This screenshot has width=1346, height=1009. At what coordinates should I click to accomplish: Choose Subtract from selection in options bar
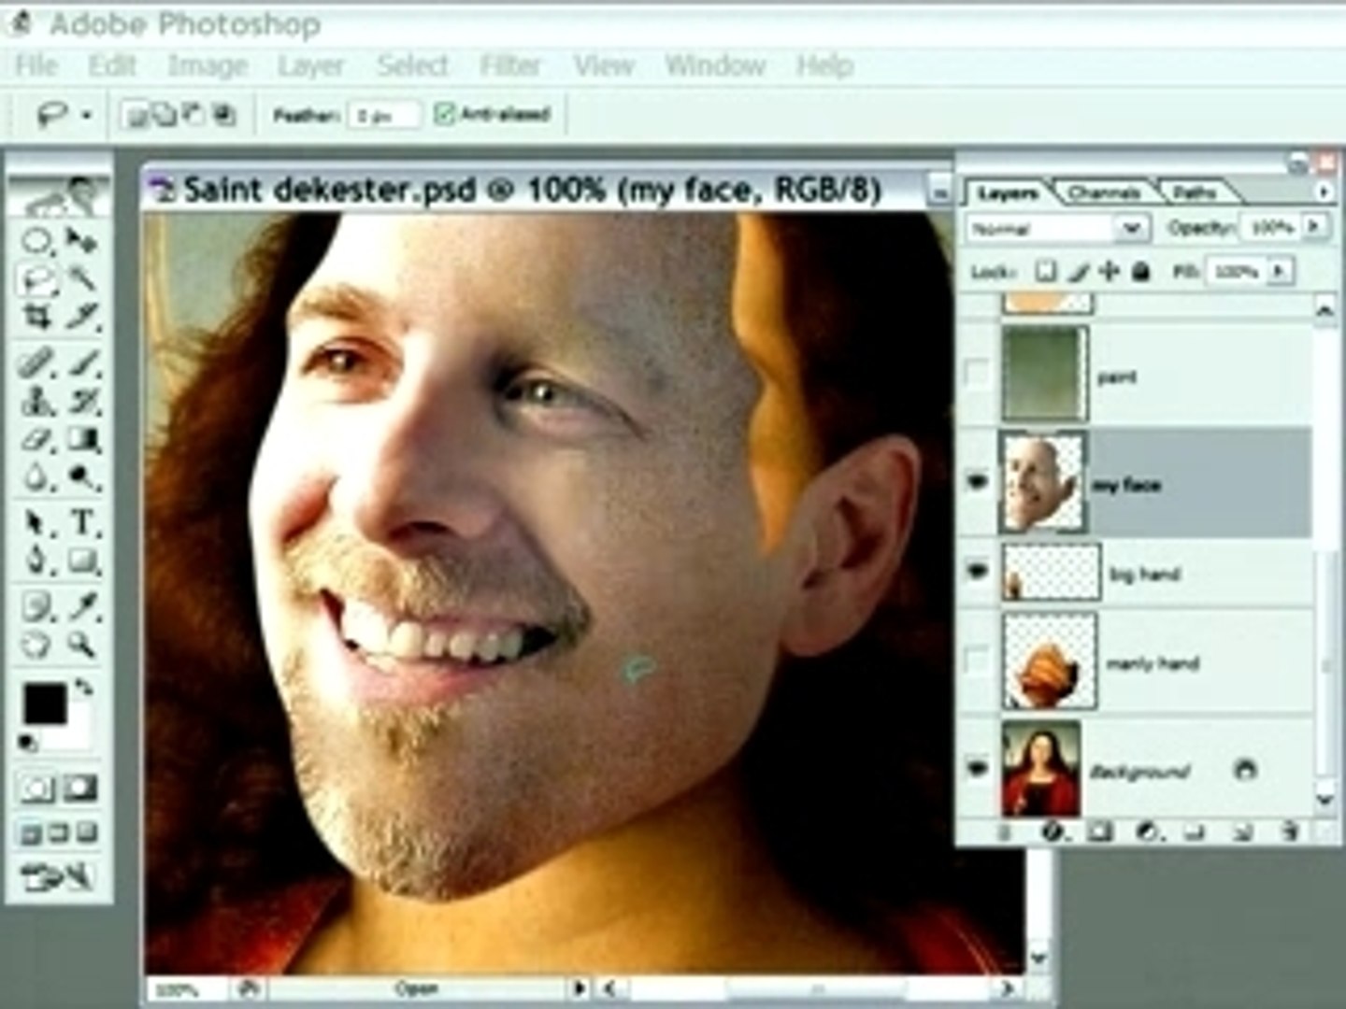pos(193,115)
